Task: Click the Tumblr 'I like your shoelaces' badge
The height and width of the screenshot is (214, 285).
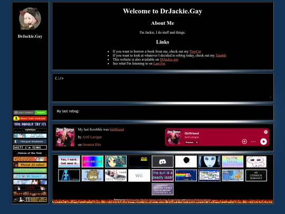Action: pos(30,142)
